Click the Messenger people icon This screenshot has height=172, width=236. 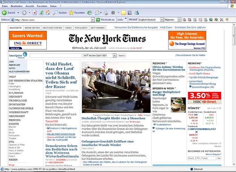point(137,13)
